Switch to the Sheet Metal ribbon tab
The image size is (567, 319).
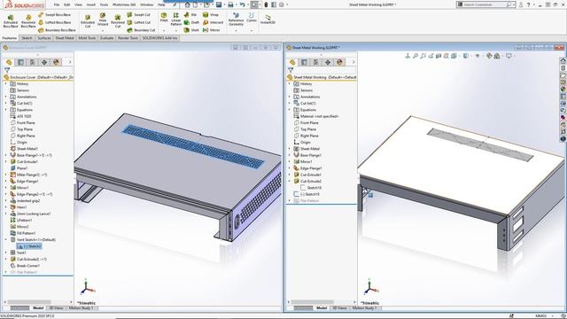[x=65, y=38]
